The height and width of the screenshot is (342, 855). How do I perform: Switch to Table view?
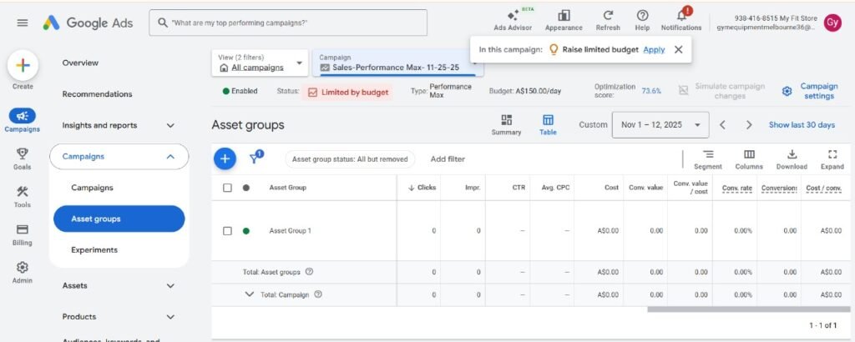[x=548, y=125]
